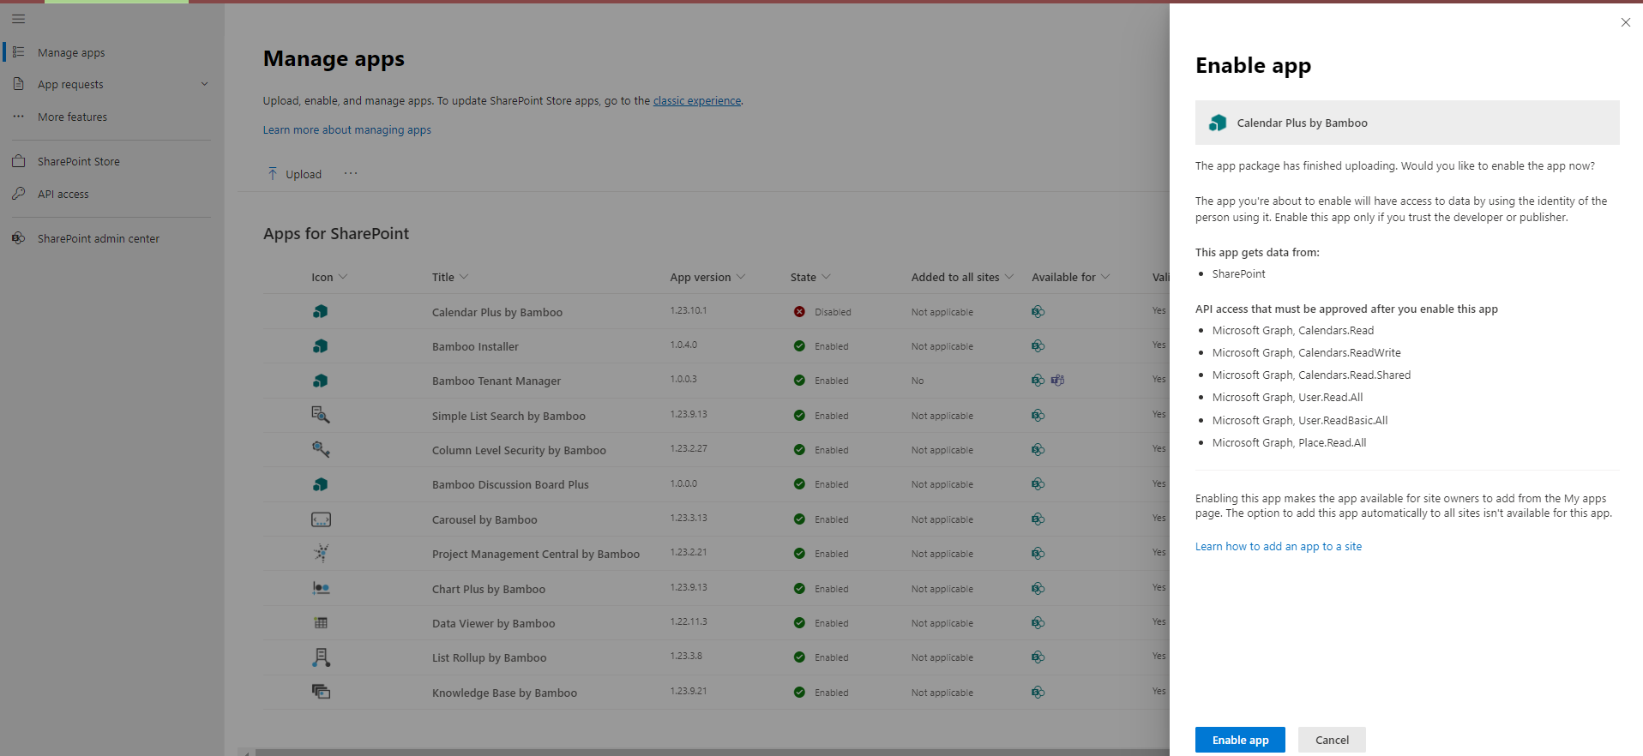Select Carousel by Bamboo title

[x=484, y=519]
